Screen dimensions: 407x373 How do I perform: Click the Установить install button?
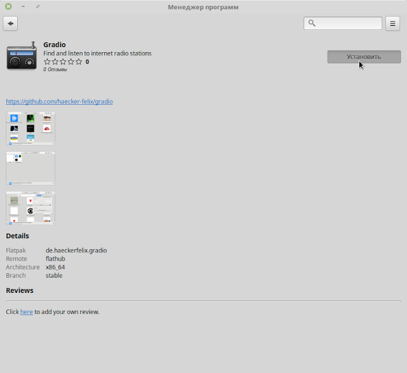364,57
